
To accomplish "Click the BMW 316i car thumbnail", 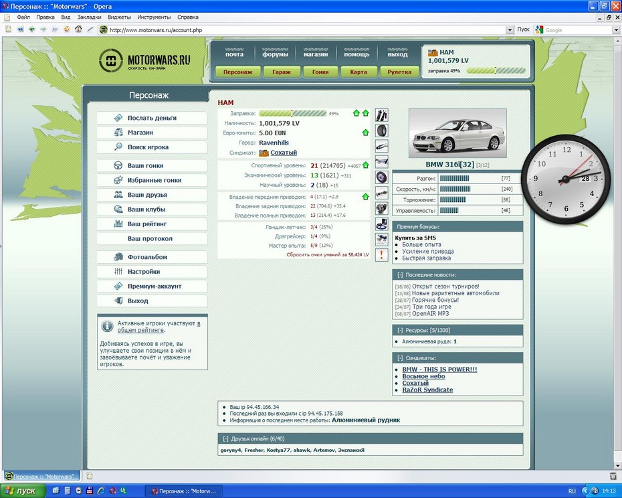I will pyautogui.click(x=457, y=133).
